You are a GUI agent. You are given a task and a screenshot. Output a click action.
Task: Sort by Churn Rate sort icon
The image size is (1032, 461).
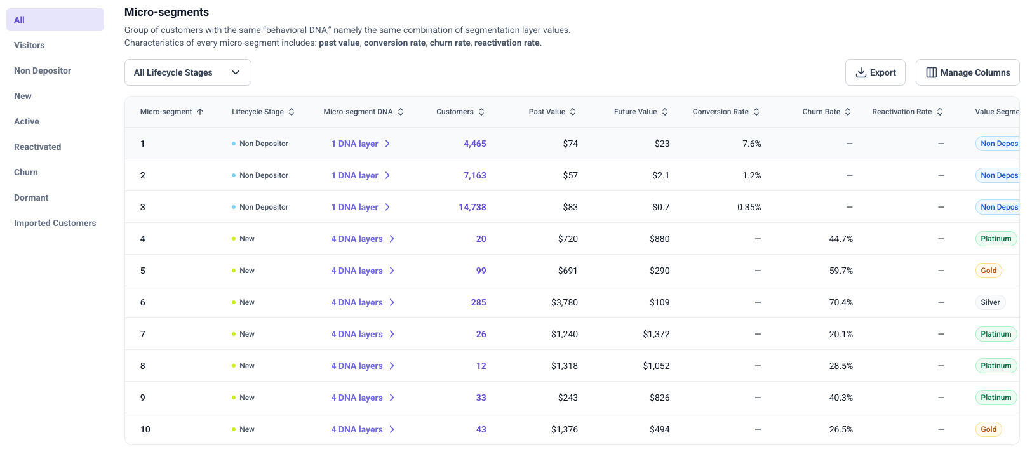click(848, 112)
